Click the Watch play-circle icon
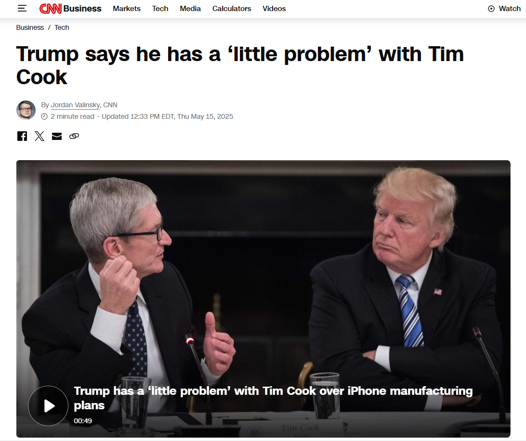526x441 pixels. [491, 9]
